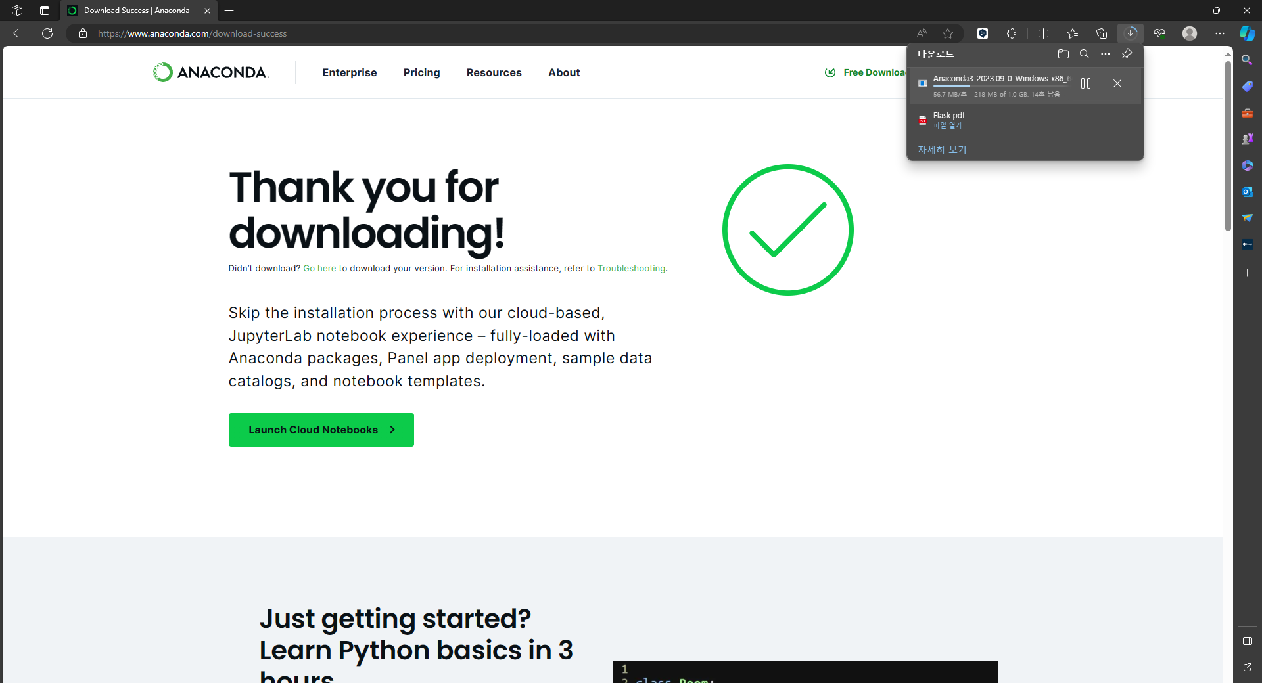The image size is (1262, 683).
Task: Toggle the Downloads toolbar button
Action: pos(1131,33)
